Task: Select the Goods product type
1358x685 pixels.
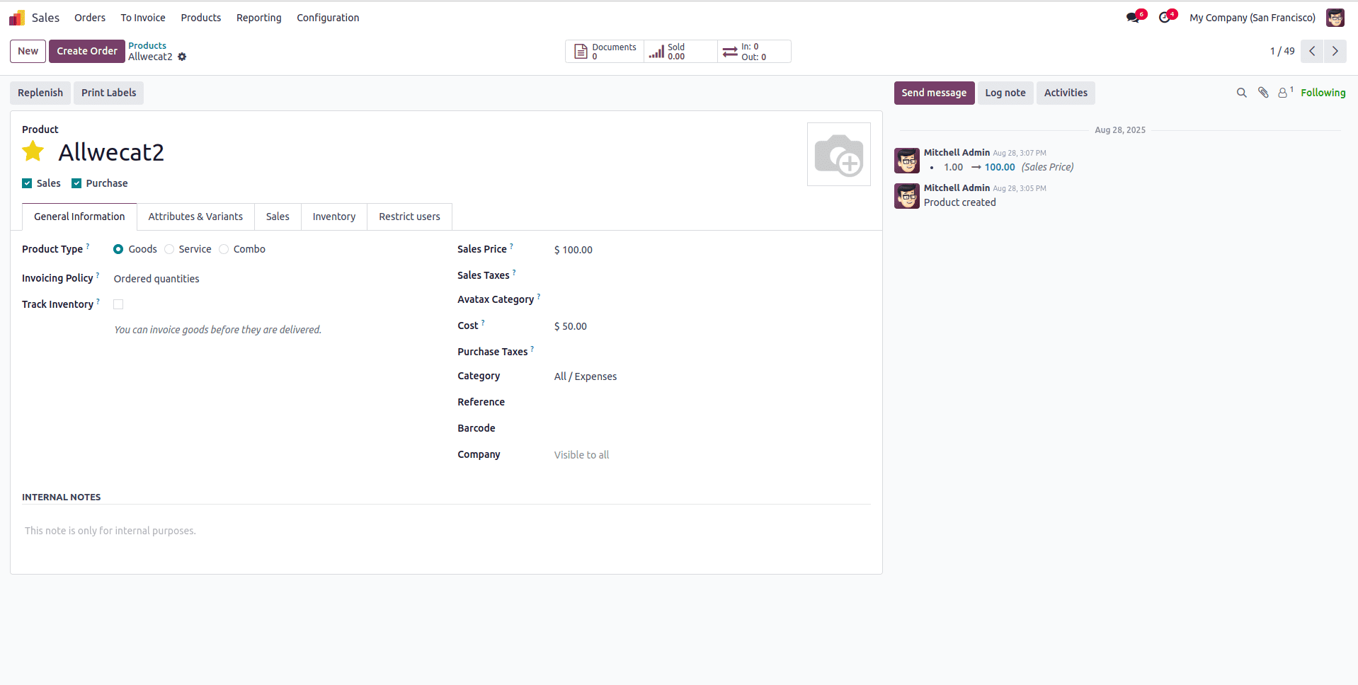Action: tap(118, 249)
